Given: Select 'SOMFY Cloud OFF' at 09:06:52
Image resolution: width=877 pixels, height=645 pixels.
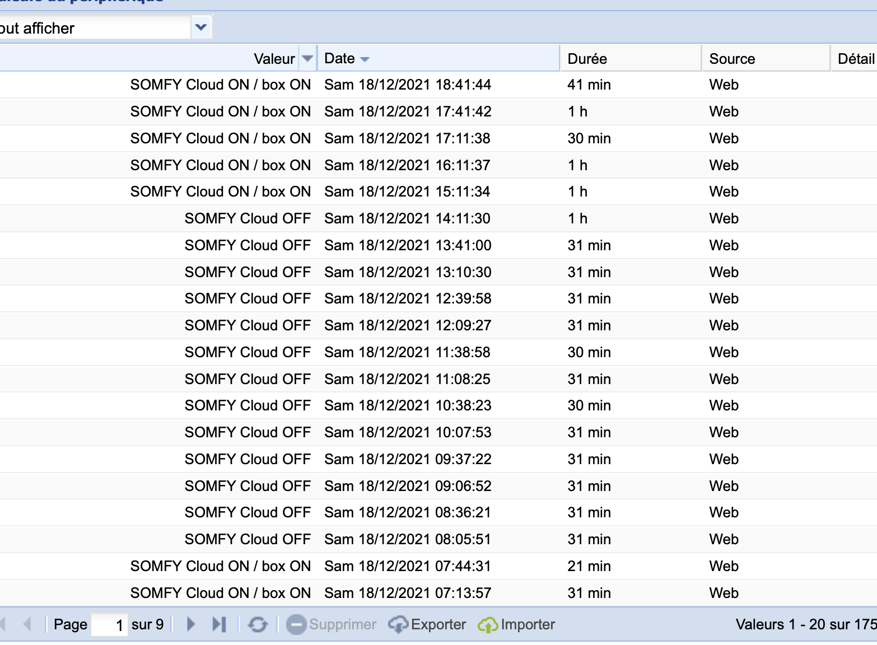Looking at the screenshot, I should [248, 486].
